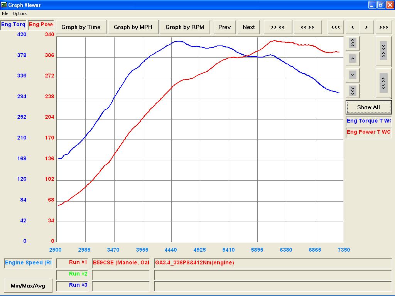Click the 340 power axis value

coord(49,34)
